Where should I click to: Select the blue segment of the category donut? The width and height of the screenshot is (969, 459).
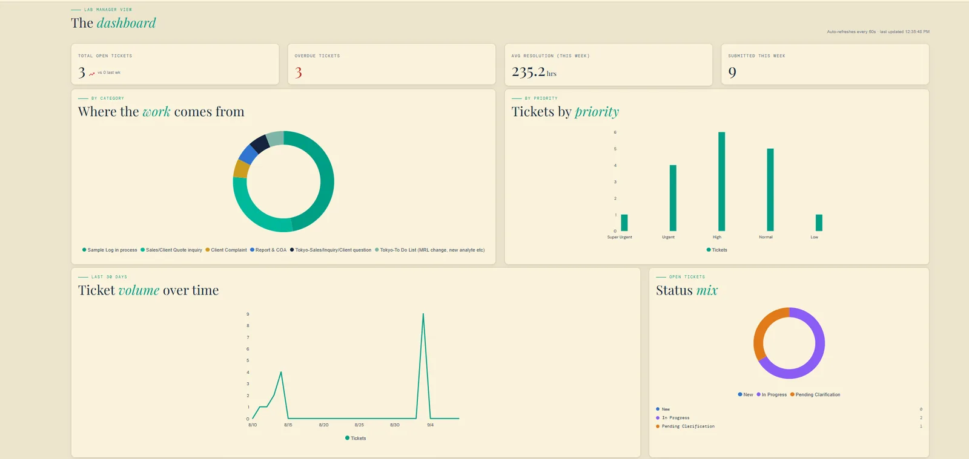point(248,154)
